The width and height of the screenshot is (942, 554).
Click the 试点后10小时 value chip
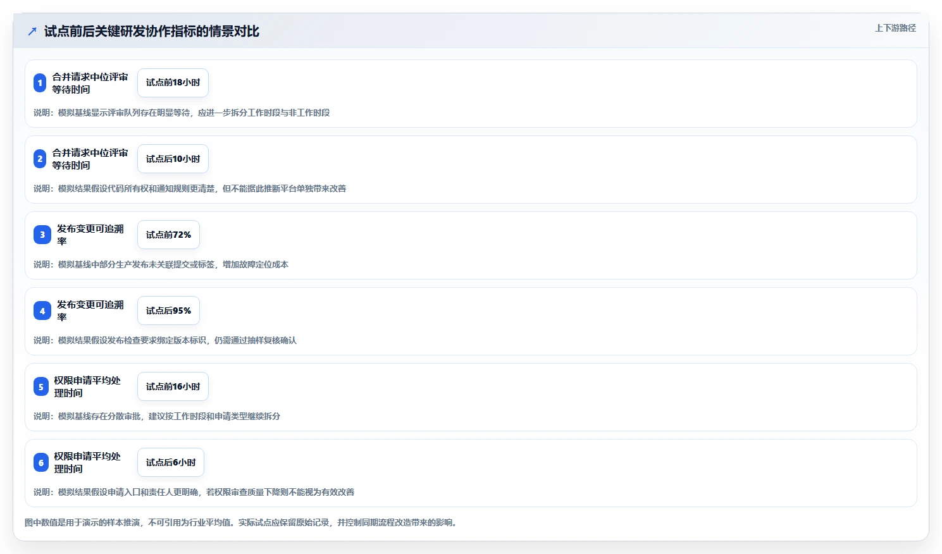pyautogui.click(x=173, y=159)
